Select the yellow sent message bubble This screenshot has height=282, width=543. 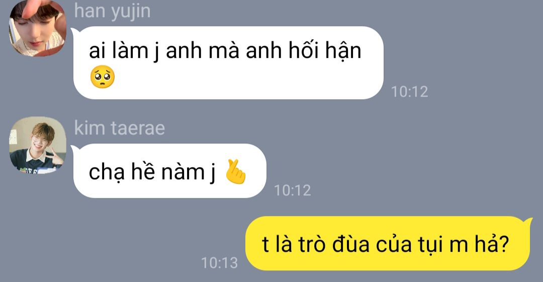coord(388,244)
